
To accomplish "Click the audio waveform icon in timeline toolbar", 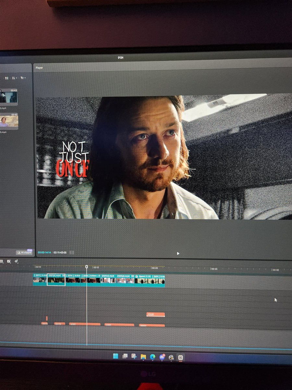I will click(16, 261).
